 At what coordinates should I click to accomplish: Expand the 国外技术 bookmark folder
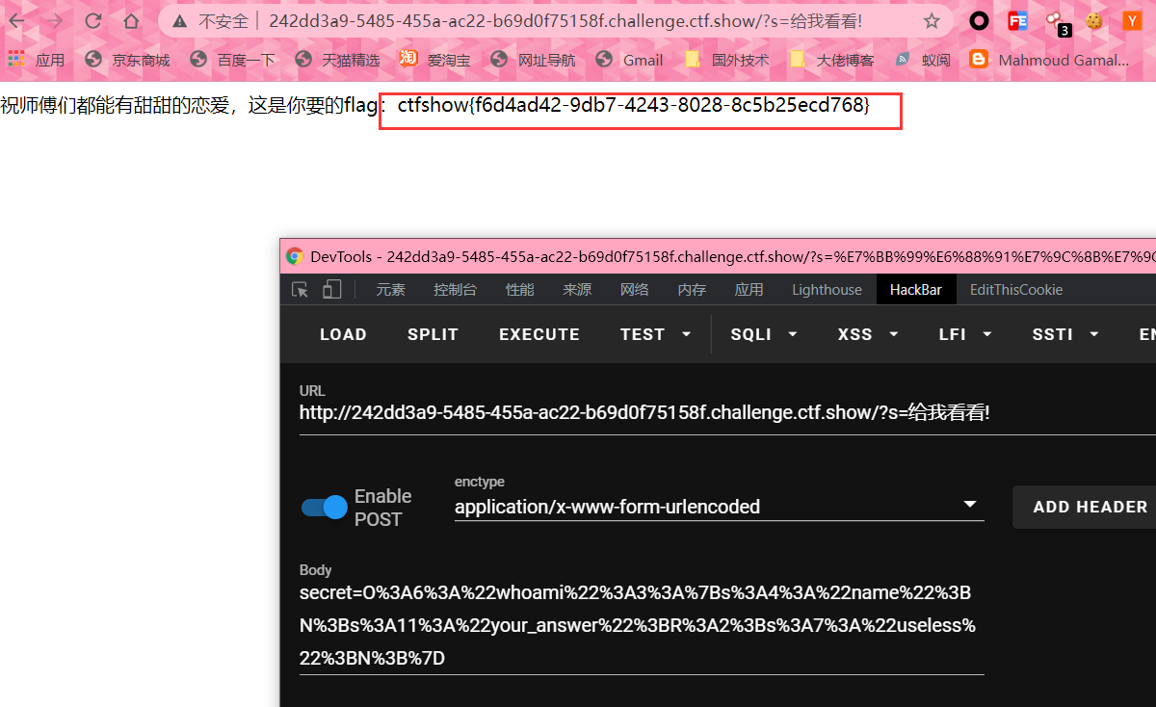(726, 60)
